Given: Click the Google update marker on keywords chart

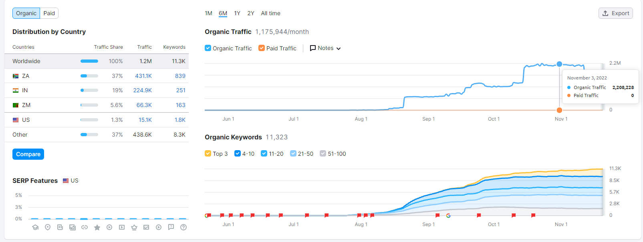Looking at the screenshot, I should (448, 216).
